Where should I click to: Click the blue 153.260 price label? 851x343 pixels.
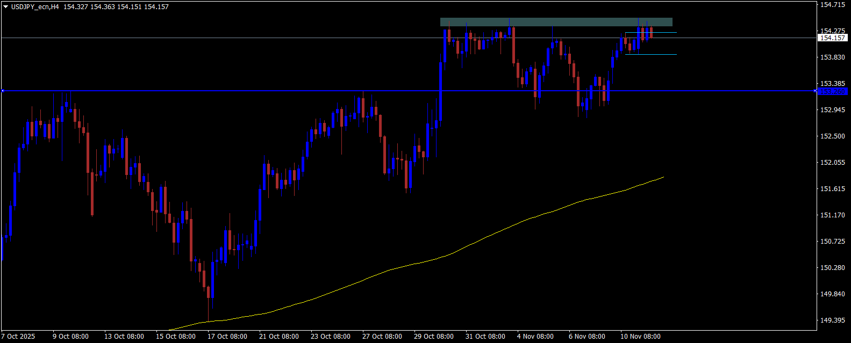pos(833,91)
